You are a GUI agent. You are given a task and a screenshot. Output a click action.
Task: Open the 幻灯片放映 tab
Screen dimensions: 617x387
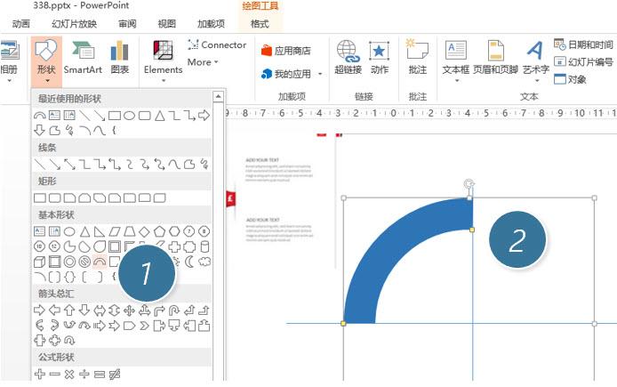[x=75, y=24]
